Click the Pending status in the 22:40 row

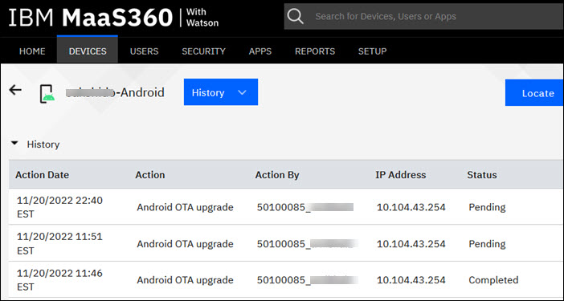point(487,207)
